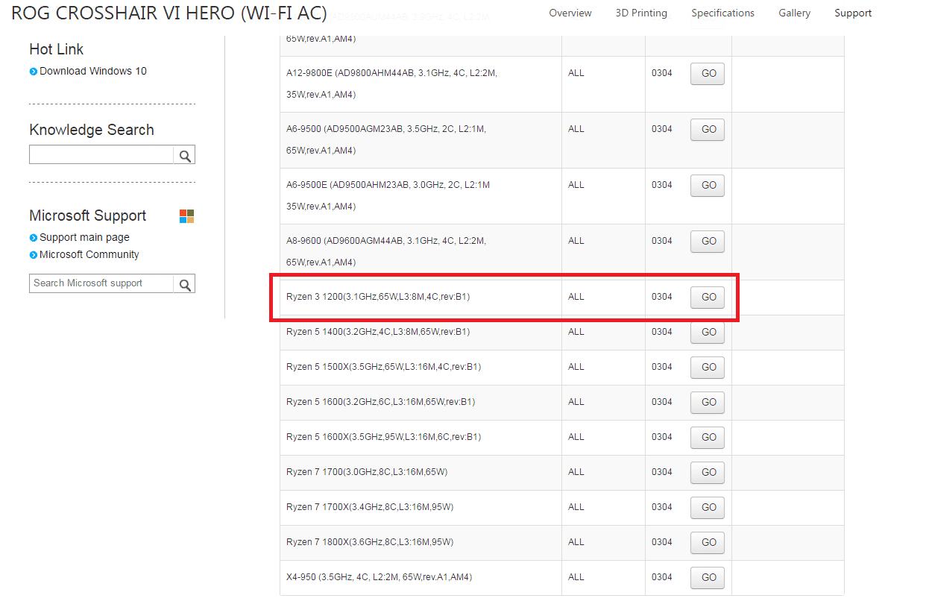This screenshot has height=607, width=929.
Task: Select the Support tab
Action: pyautogui.click(x=853, y=13)
